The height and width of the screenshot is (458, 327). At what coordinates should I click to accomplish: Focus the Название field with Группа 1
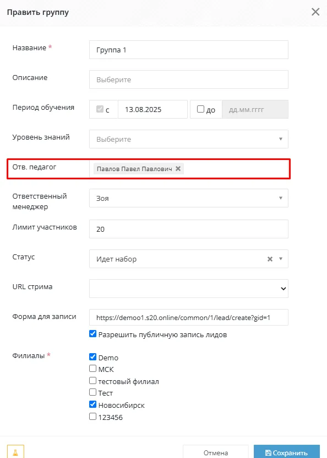[189, 50]
